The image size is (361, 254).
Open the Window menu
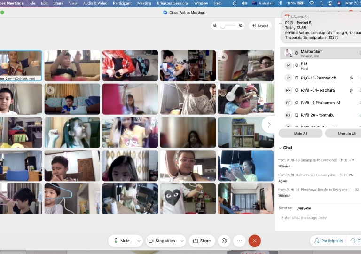click(x=201, y=3)
